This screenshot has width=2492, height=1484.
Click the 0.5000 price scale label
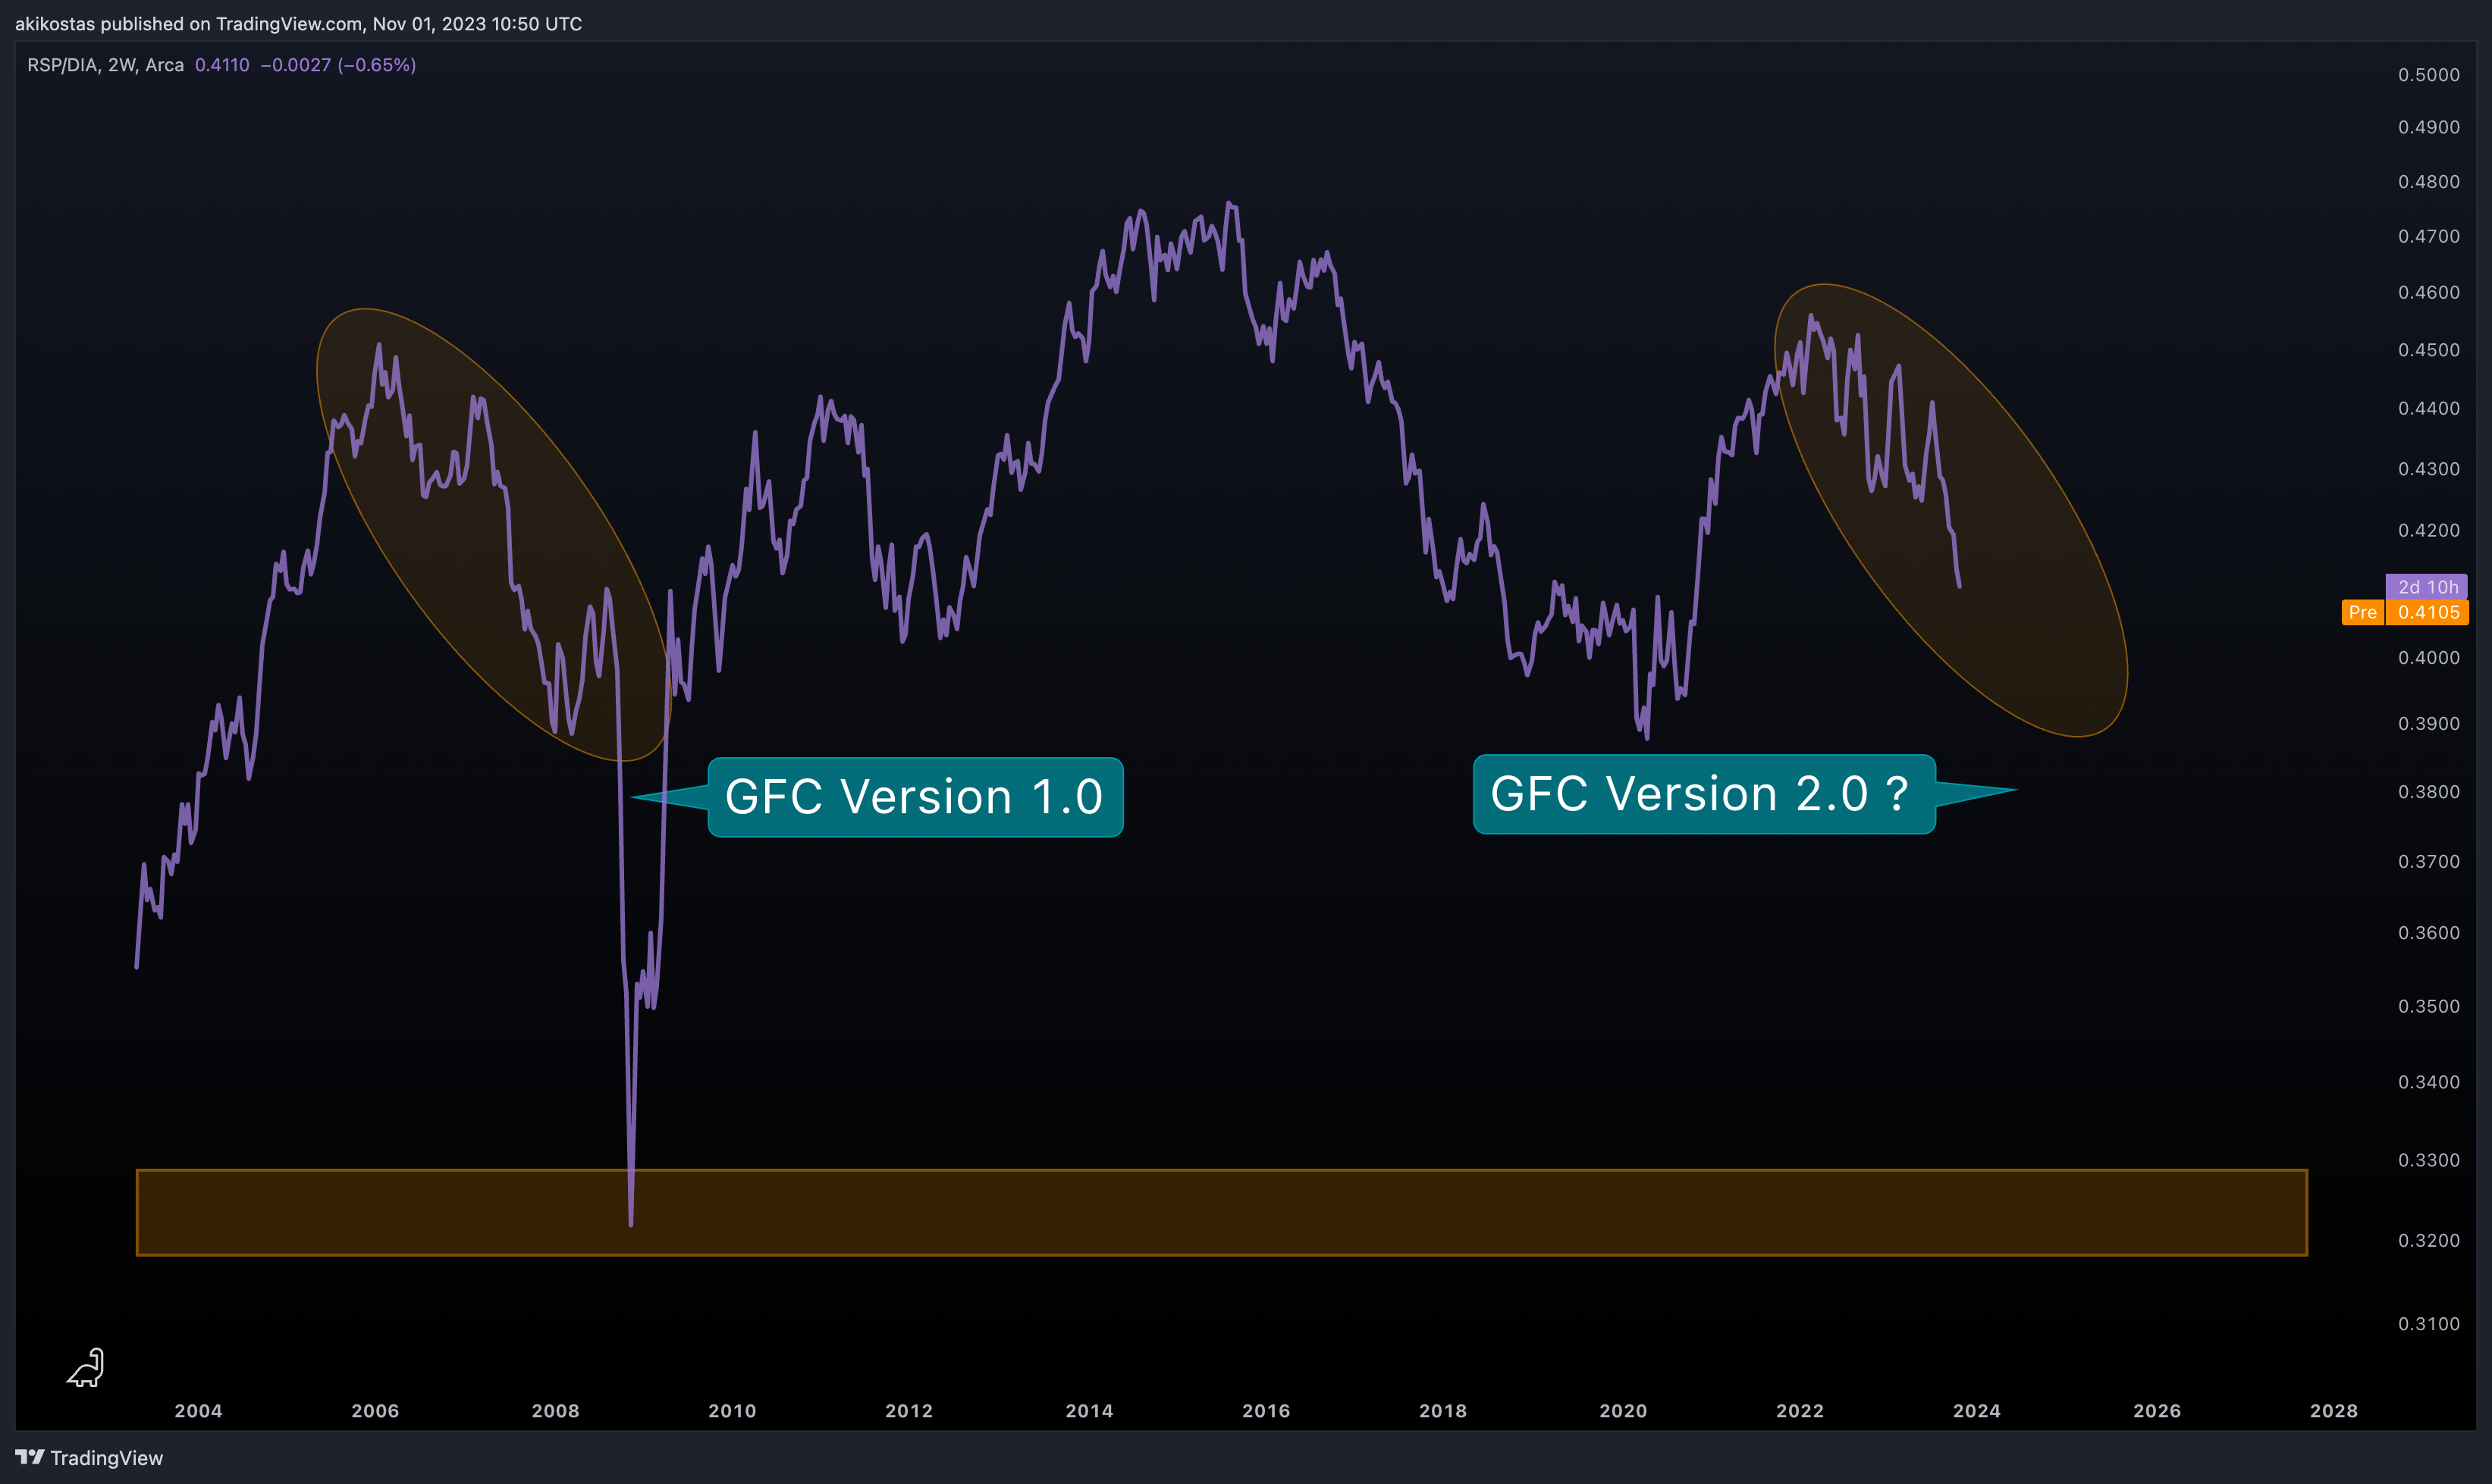[x=2428, y=75]
